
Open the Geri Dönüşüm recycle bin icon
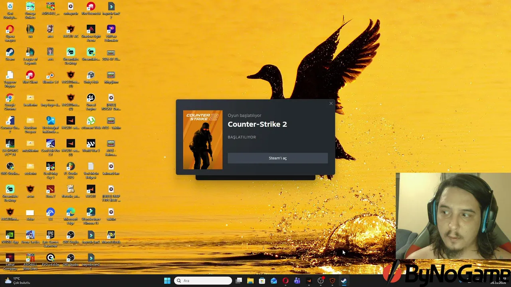(x=10, y=10)
